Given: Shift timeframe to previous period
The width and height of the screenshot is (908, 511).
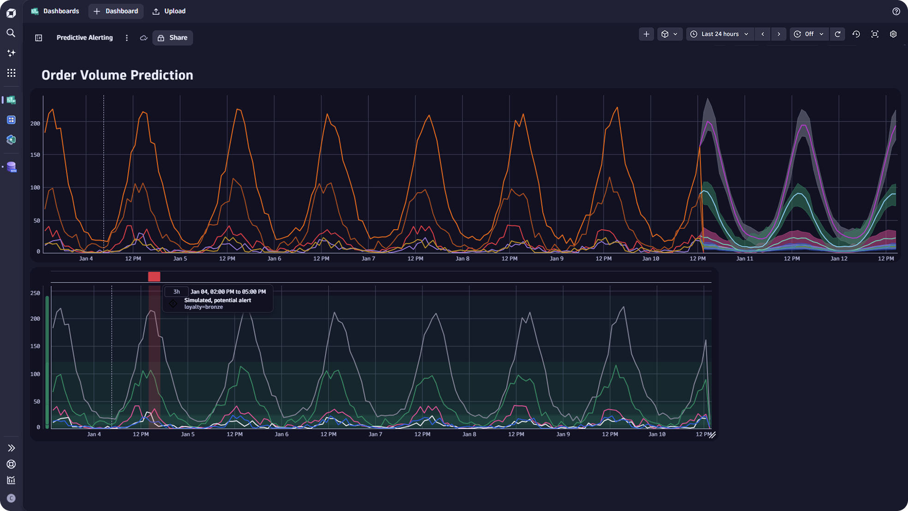Looking at the screenshot, I should (x=763, y=34).
